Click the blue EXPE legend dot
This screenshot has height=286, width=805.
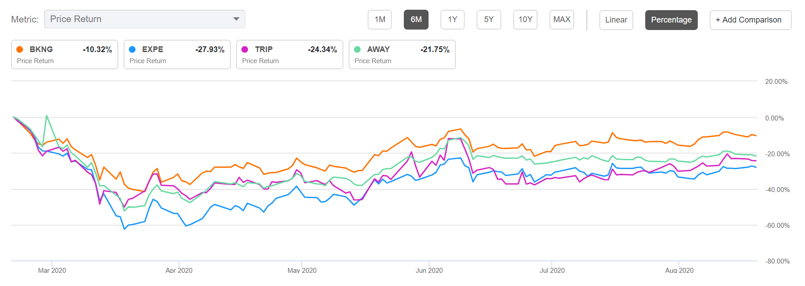(x=132, y=49)
